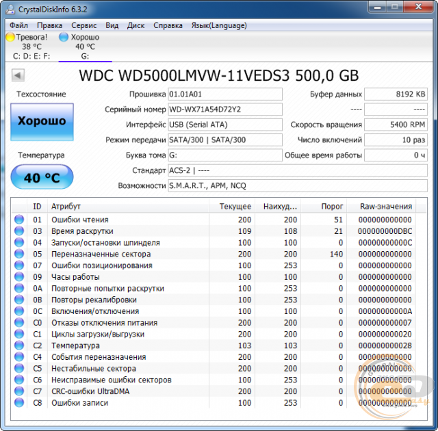Click the blue Хорошо status icon at top
Viewport: 438px width, 431px height.
64,37
